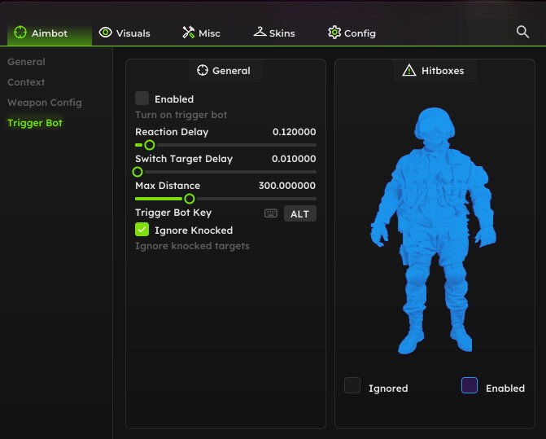
Task: Click the Reaction Delay slider handle
Action: click(x=150, y=145)
